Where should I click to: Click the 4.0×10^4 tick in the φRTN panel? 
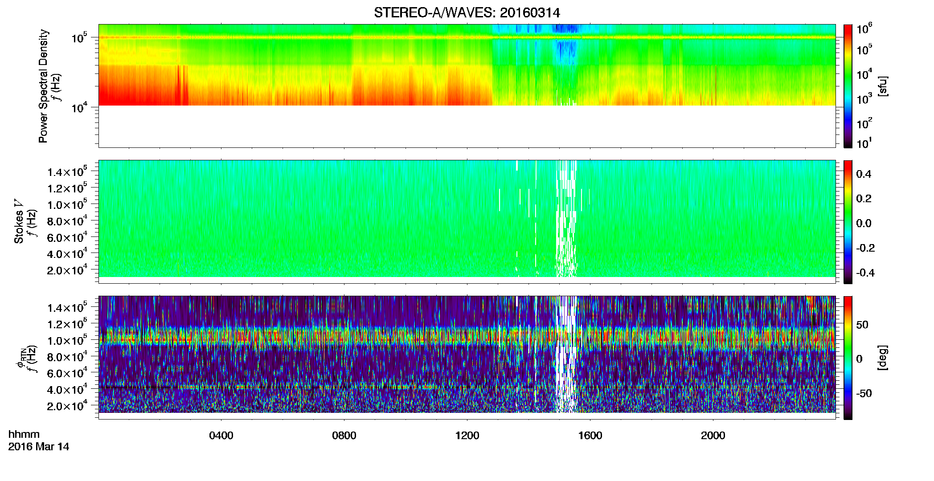pos(67,389)
